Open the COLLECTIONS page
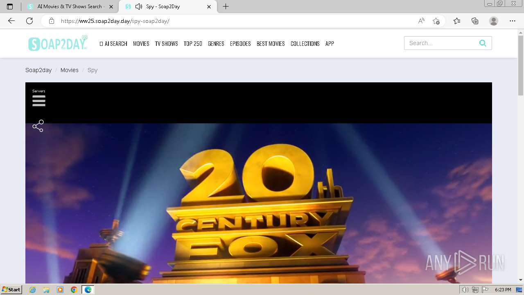Viewport: 524px width, 295px height. 305,43
